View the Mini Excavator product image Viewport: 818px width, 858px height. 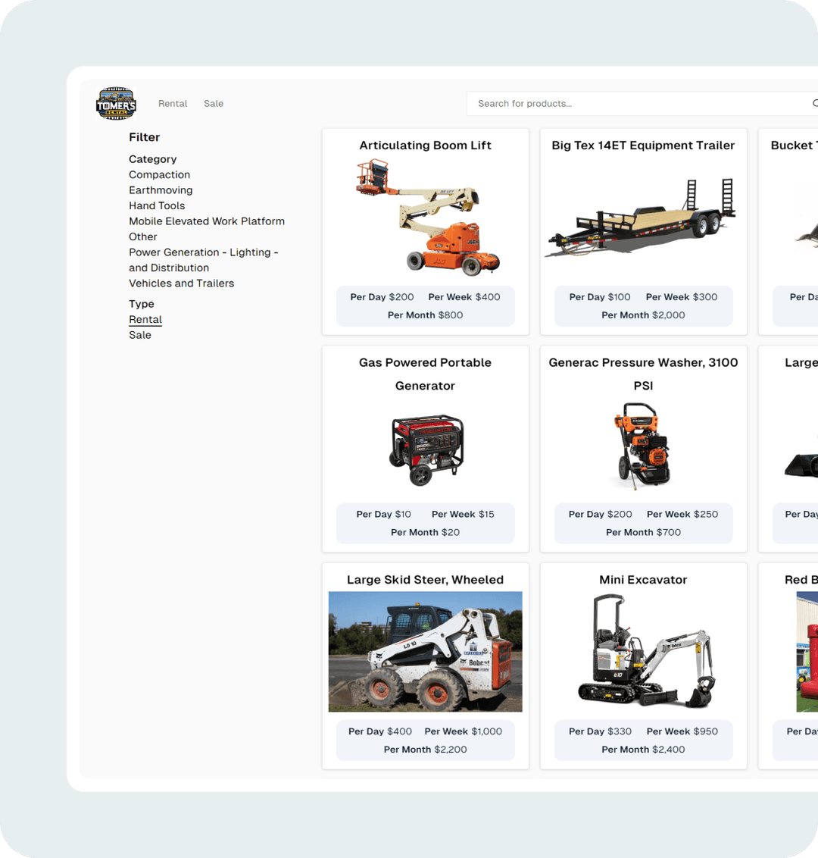pos(643,650)
